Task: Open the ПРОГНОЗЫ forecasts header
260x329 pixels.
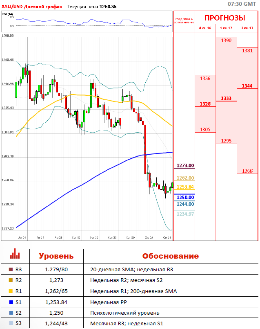Action: point(224,18)
